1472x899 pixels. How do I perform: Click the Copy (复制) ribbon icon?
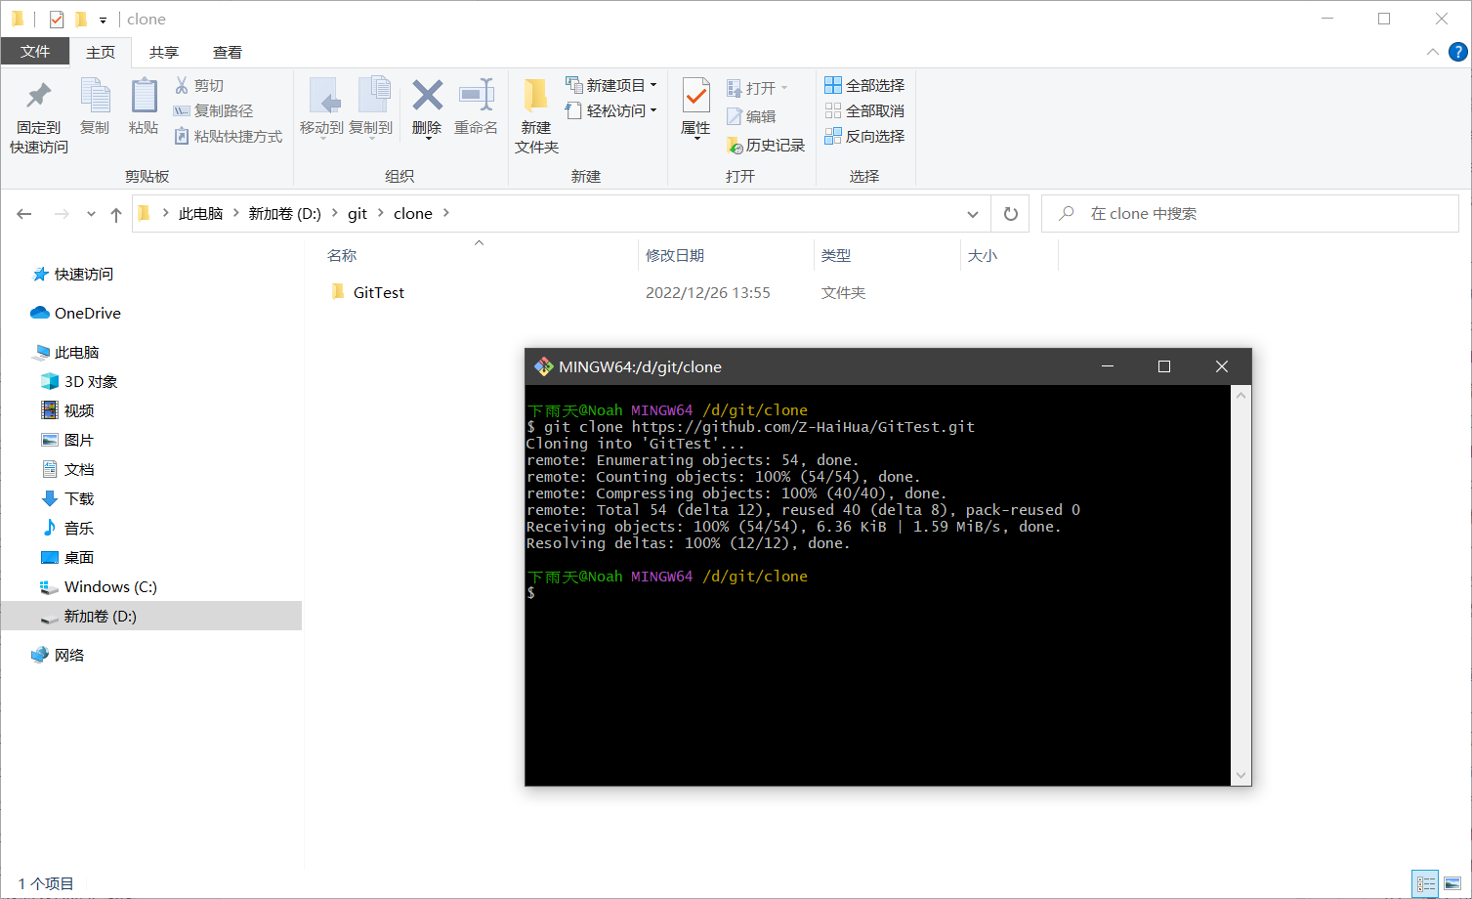point(95,96)
